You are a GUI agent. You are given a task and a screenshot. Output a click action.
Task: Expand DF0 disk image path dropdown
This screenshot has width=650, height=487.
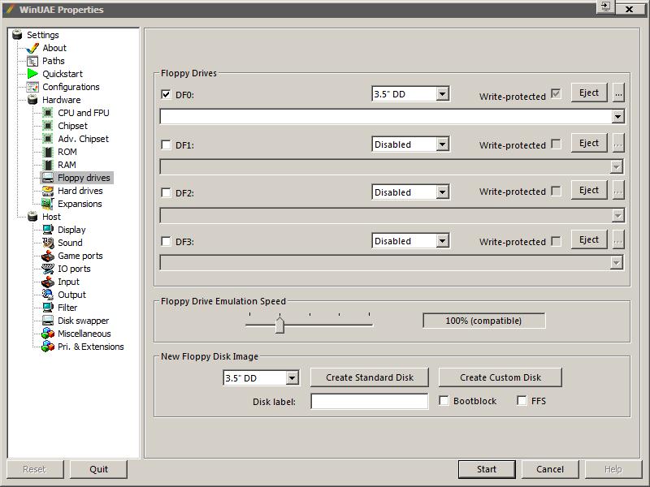617,117
